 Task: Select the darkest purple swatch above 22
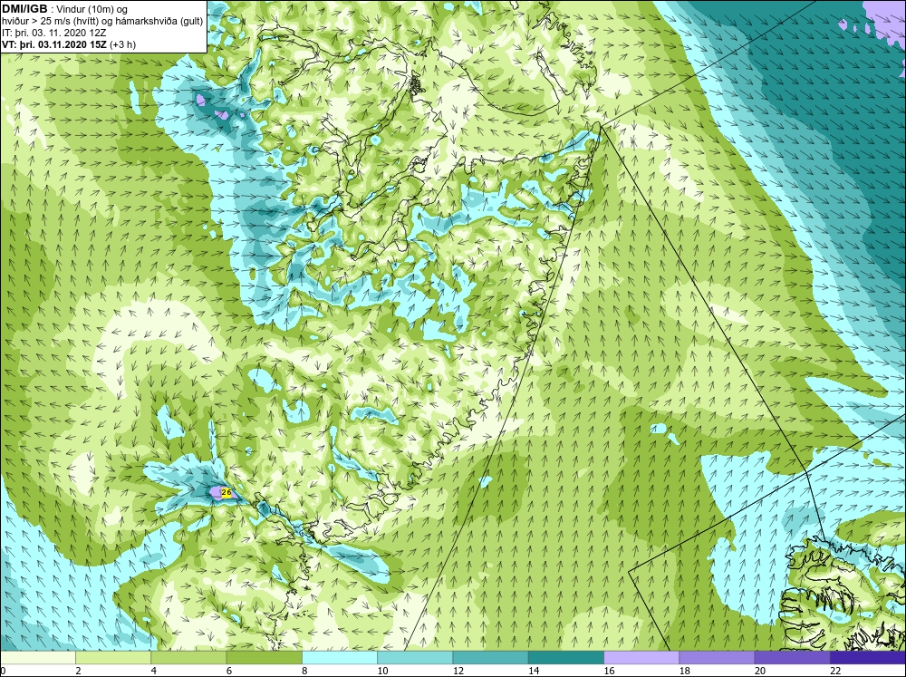point(868,658)
